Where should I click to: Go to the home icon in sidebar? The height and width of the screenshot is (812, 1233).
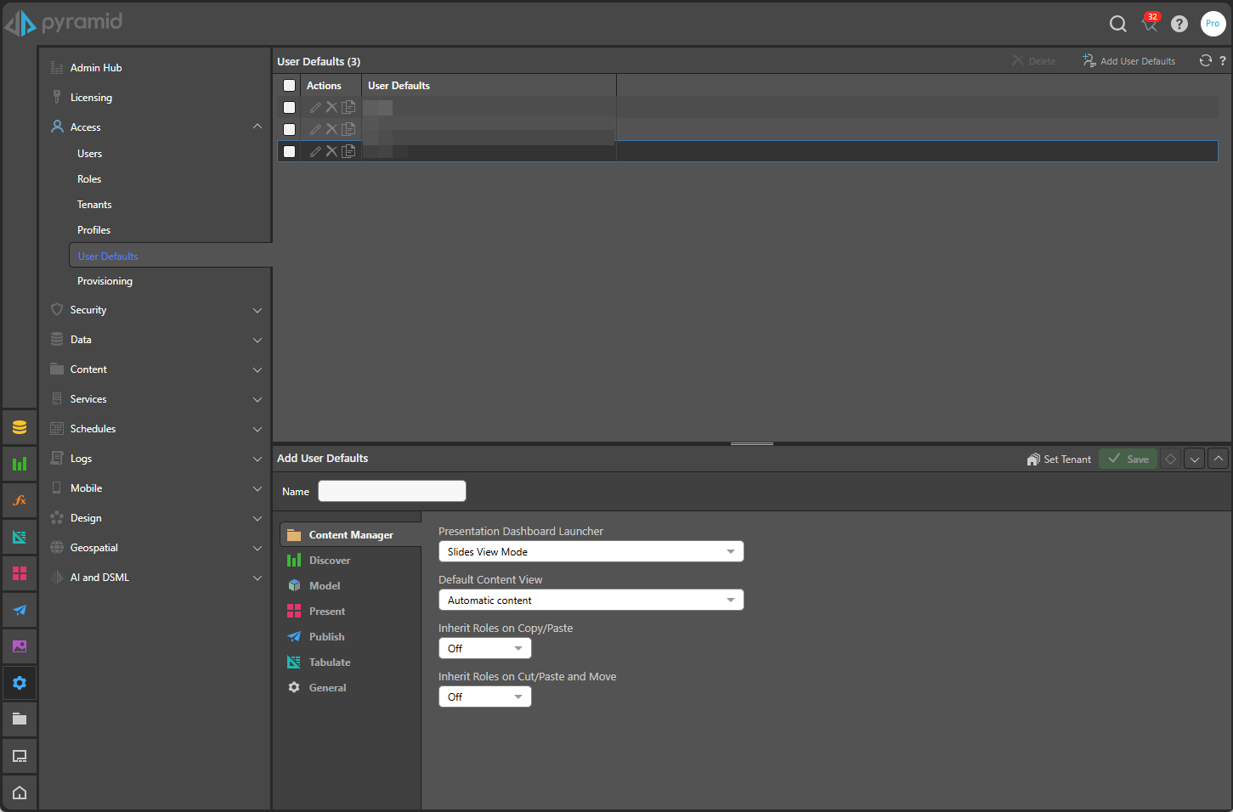coord(20,792)
